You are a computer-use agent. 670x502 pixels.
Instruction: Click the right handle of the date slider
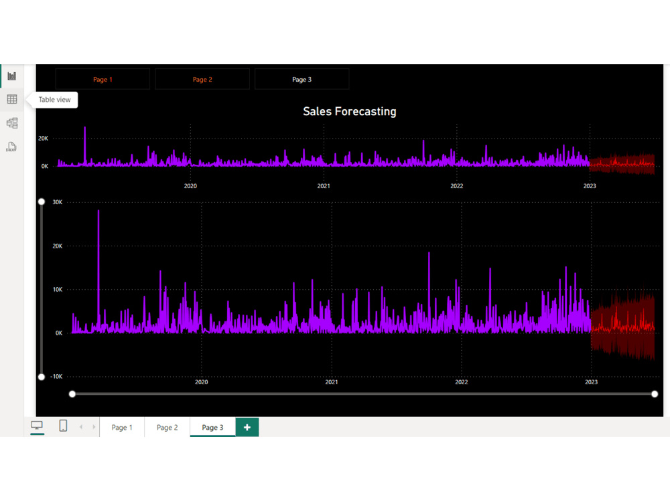[x=655, y=394]
